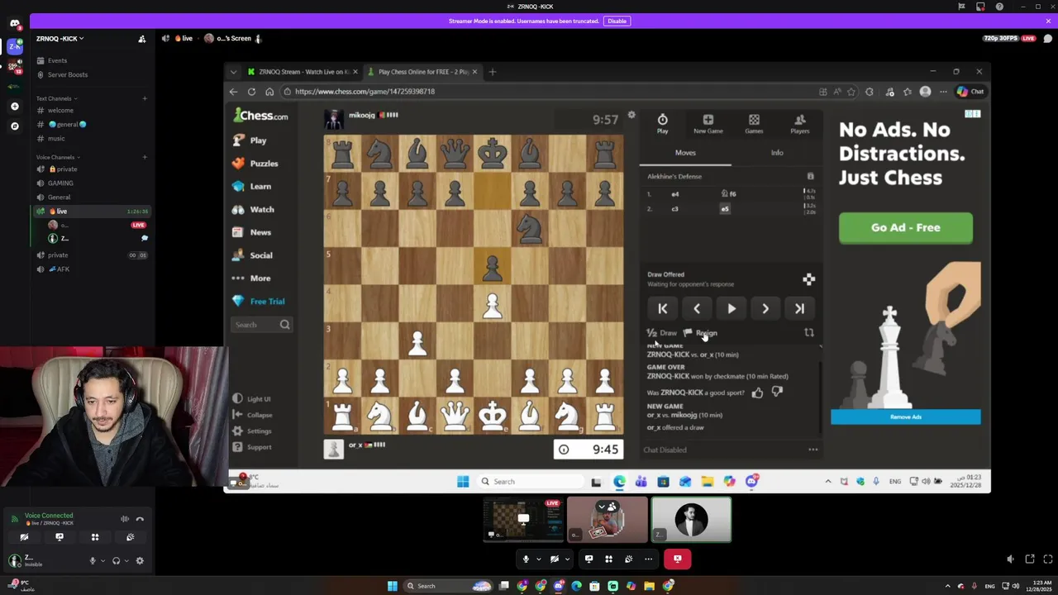Jump to first move in chess game
The height and width of the screenshot is (595, 1058).
click(x=663, y=308)
